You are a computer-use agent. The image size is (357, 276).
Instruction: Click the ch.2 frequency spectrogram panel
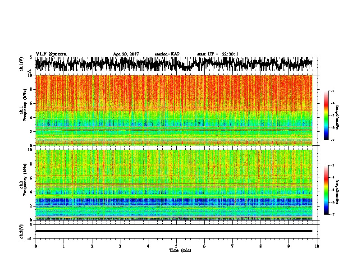tap(174, 185)
